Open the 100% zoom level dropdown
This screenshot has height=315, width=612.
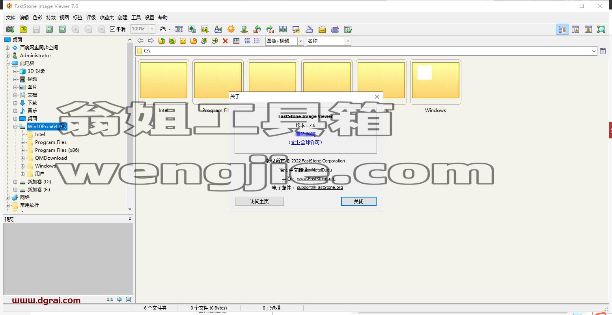[152, 29]
